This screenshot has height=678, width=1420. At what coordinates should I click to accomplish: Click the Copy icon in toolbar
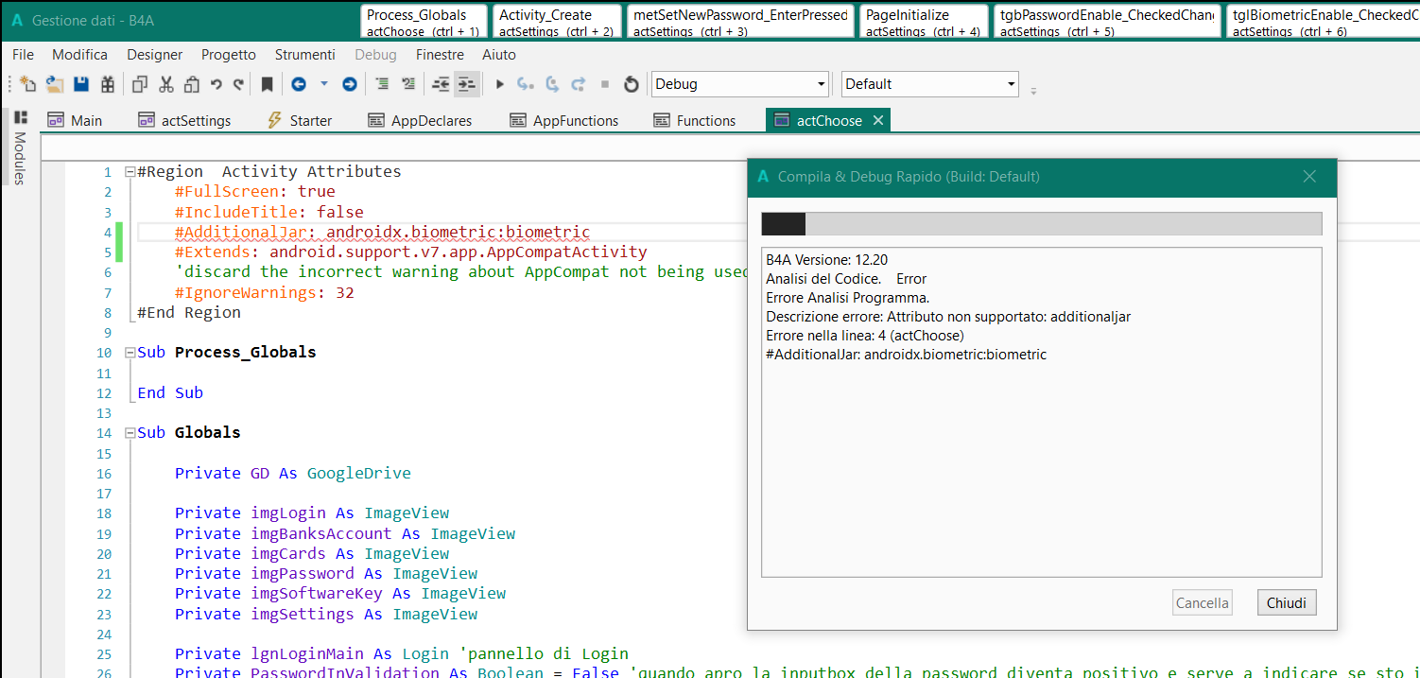pyautogui.click(x=140, y=84)
